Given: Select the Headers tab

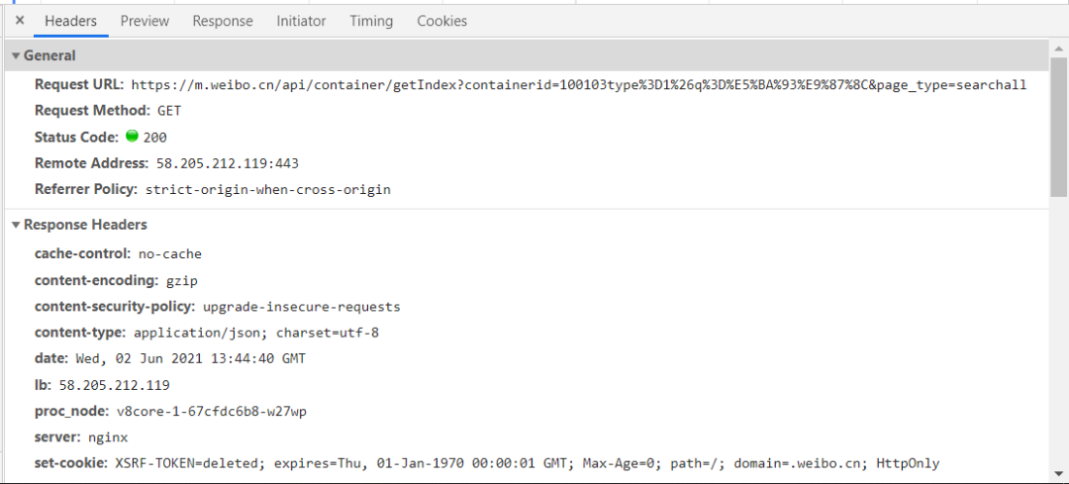Looking at the screenshot, I should pos(71,21).
